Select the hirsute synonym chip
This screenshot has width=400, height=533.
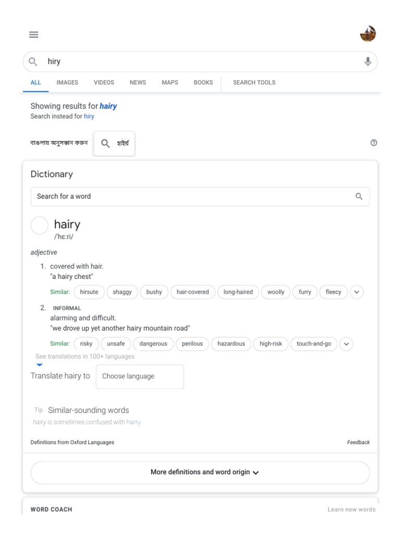coord(89,292)
